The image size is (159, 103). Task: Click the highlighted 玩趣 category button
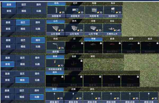pyautogui.click(x=37, y=97)
